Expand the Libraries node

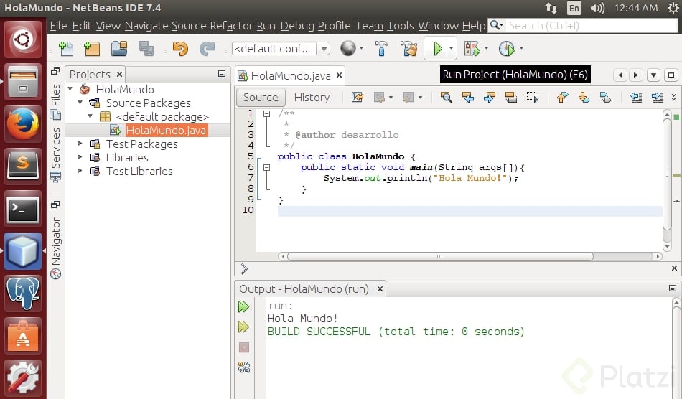coord(80,157)
